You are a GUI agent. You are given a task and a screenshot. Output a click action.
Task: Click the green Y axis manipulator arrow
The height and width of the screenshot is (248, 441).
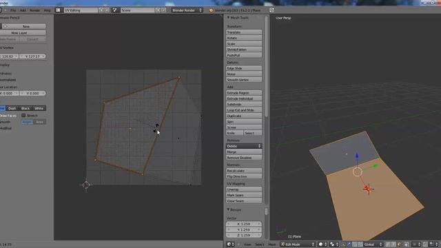(x=375, y=166)
